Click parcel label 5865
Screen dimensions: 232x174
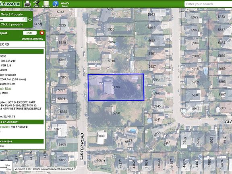(62, 144)
